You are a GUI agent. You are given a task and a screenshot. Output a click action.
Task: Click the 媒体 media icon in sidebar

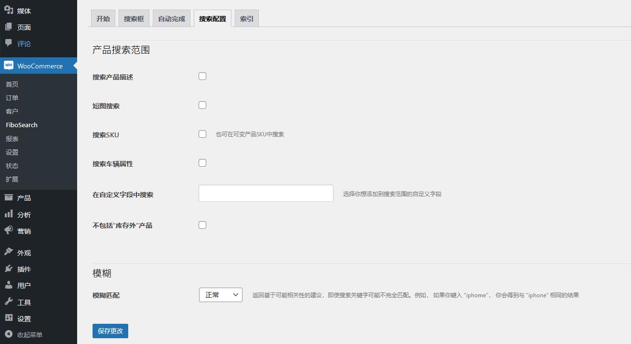[9, 10]
